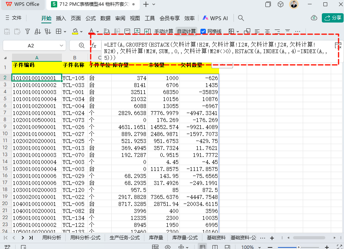This screenshot has width=344, height=249.
Task: Open the new tab dropdown arrow in title bar
Action: [x=154, y=4]
